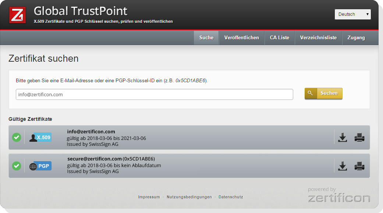Click the Global TrustPoint title
383x213 pixels.
[x=81, y=11]
